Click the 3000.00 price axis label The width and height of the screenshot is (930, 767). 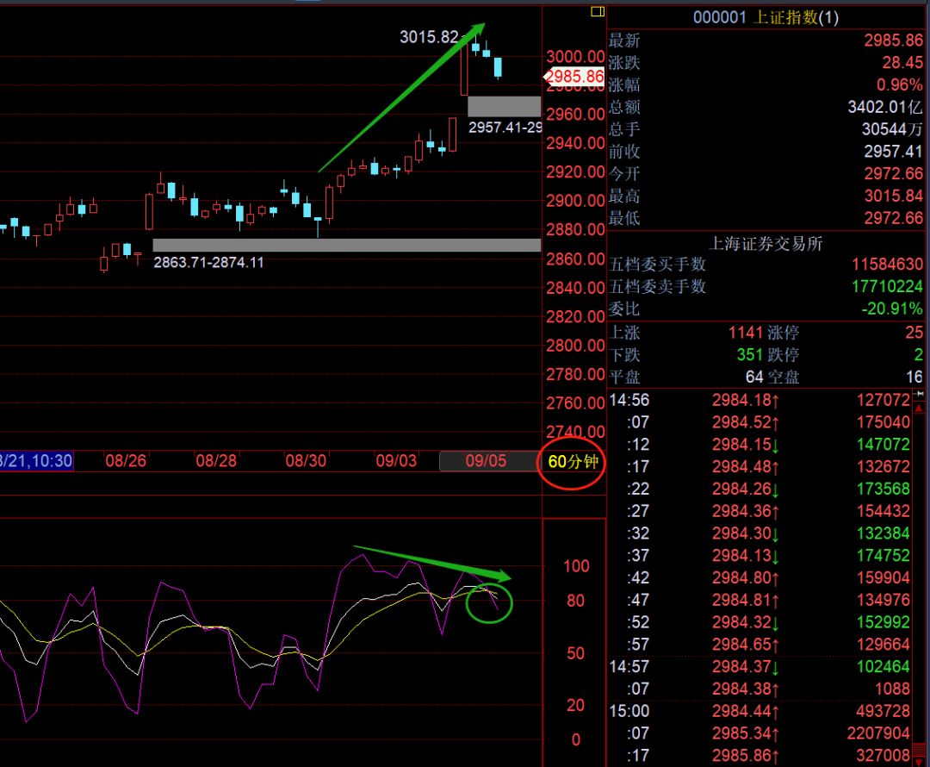[574, 56]
